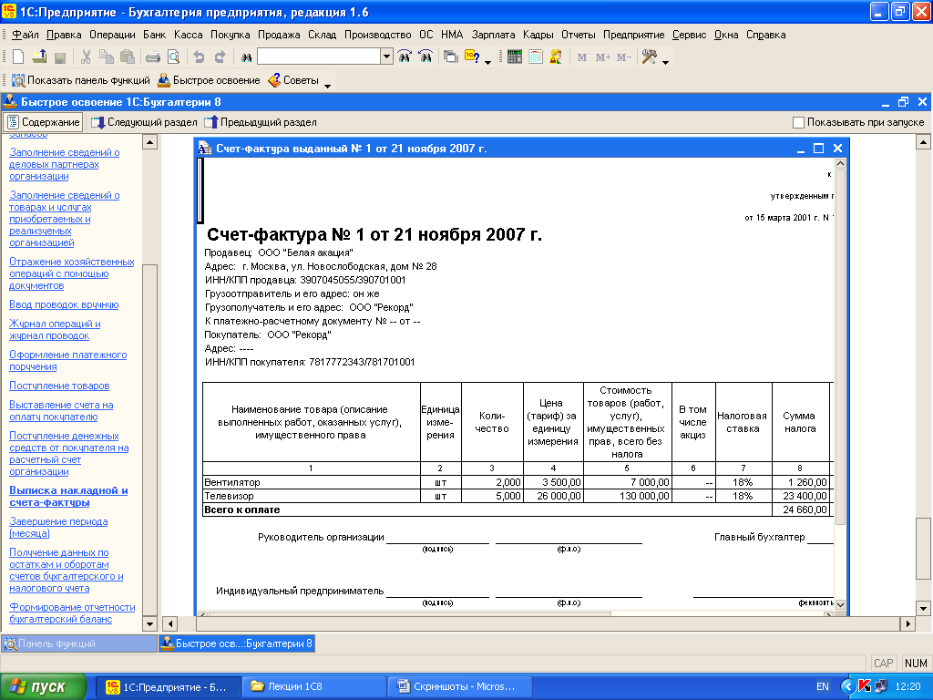
Task: Click the Find previous binoculars icon
Action: click(x=425, y=57)
